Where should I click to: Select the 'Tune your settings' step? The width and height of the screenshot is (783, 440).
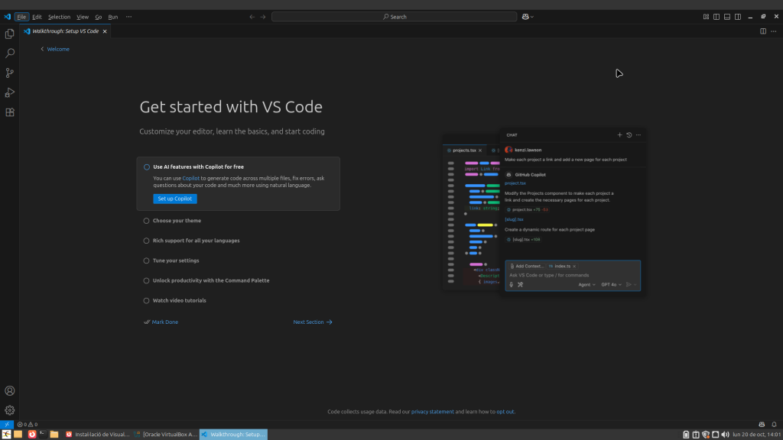pos(176,260)
